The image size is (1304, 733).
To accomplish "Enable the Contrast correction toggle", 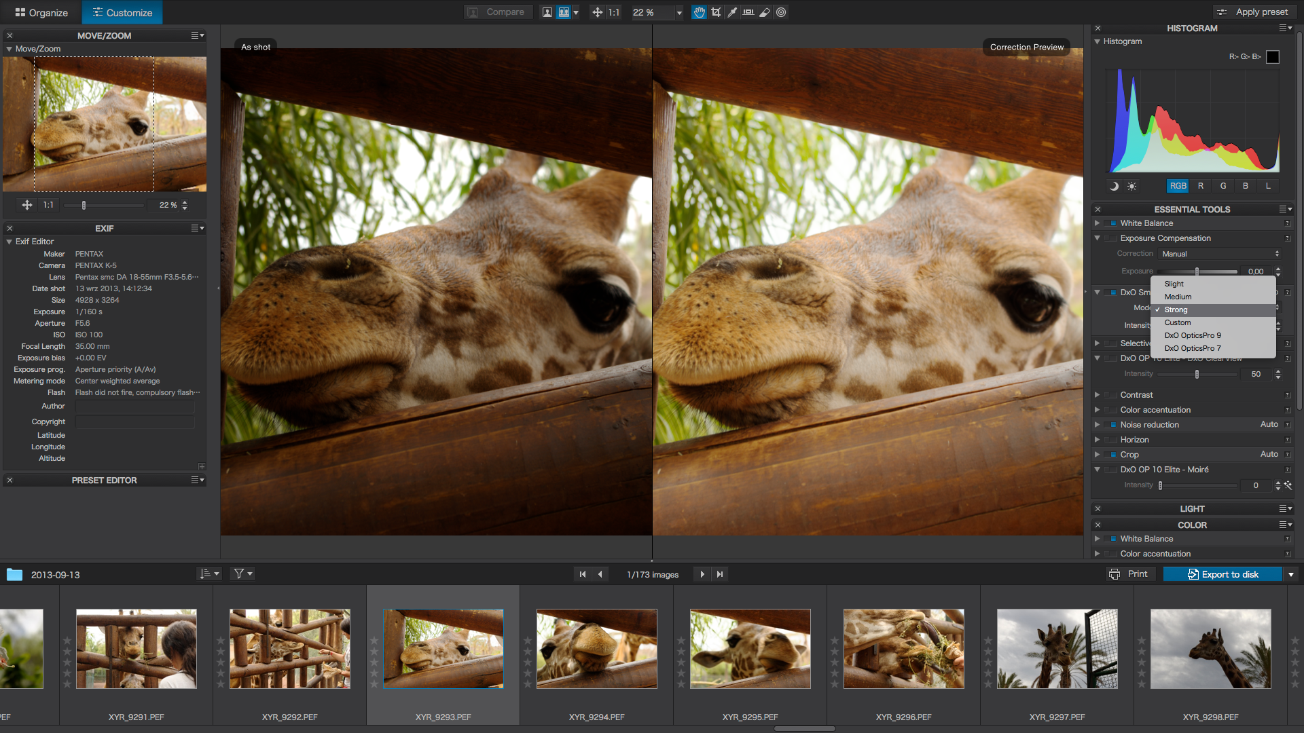I will tap(1110, 395).
